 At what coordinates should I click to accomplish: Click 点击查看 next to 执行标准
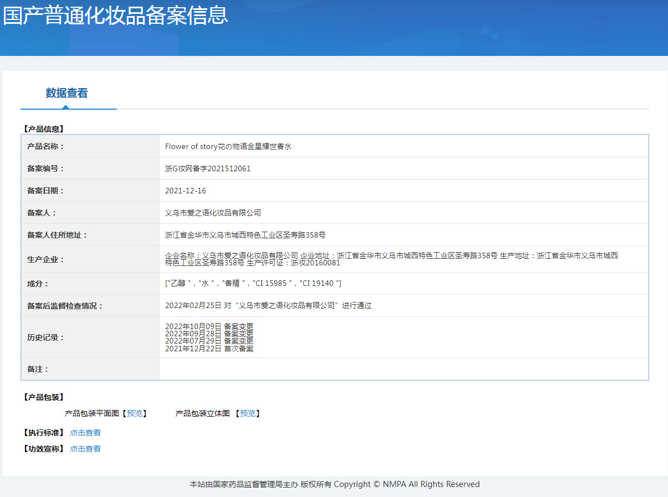(85, 433)
